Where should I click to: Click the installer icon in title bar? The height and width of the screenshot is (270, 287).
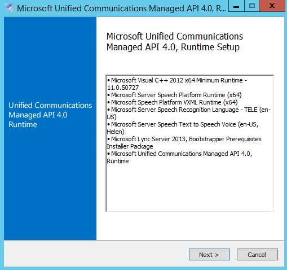coord(9,8)
